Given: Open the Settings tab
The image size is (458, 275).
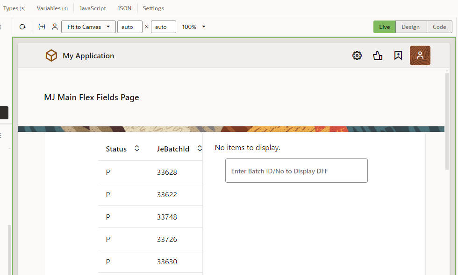Looking at the screenshot, I should [153, 8].
